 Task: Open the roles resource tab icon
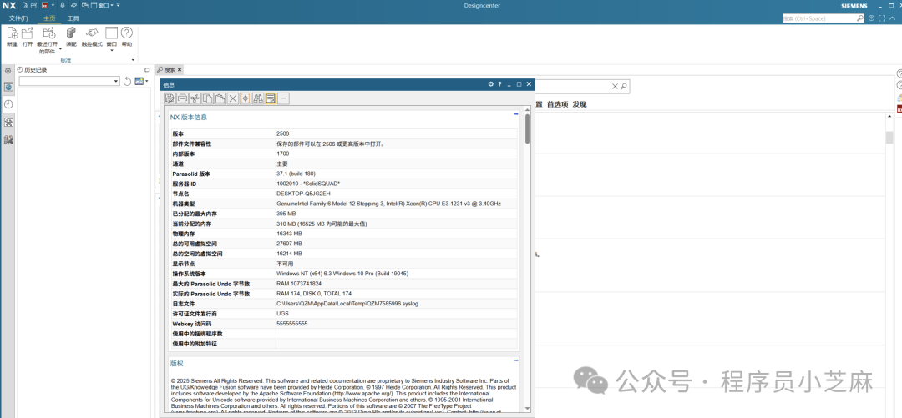pos(8,122)
